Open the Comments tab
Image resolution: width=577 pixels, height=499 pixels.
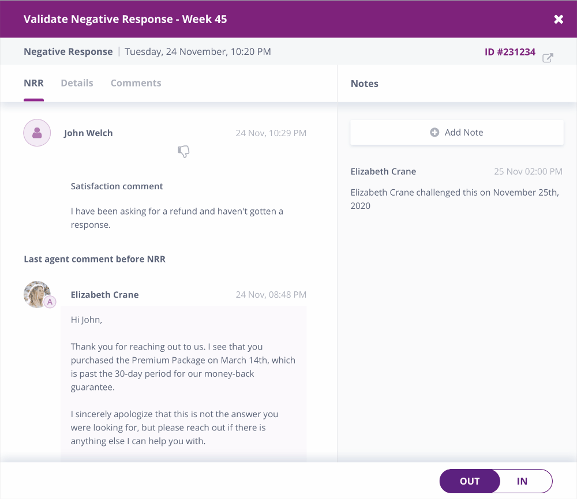click(136, 83)
